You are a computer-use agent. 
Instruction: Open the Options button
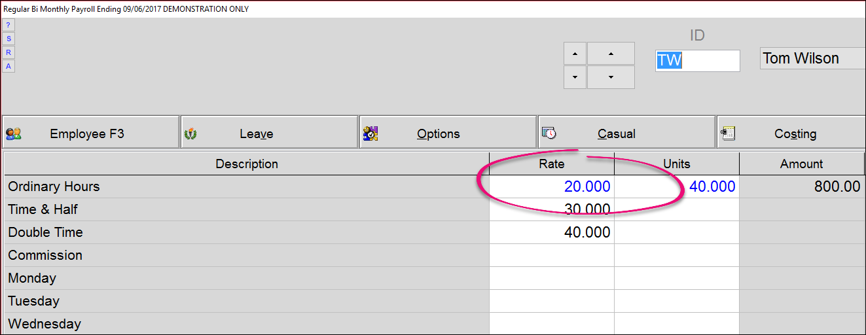(448, 133)
